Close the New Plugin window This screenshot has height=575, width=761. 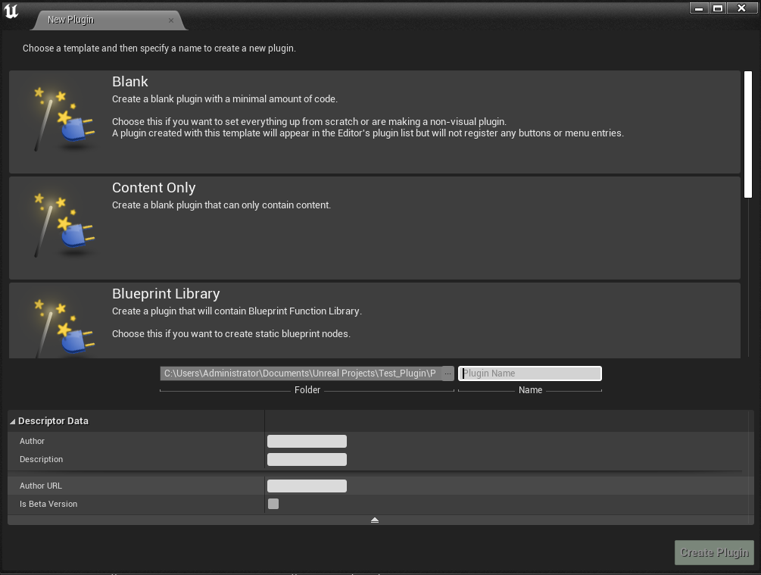(741, 8)
